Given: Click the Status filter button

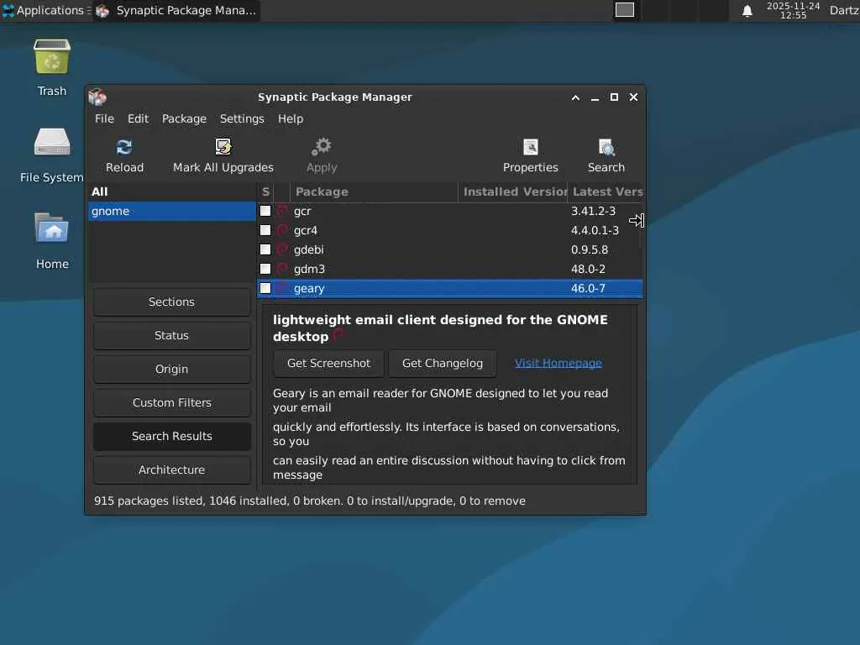Looking at the screenshot, I should pyautogui.click(x=171, y=335).
